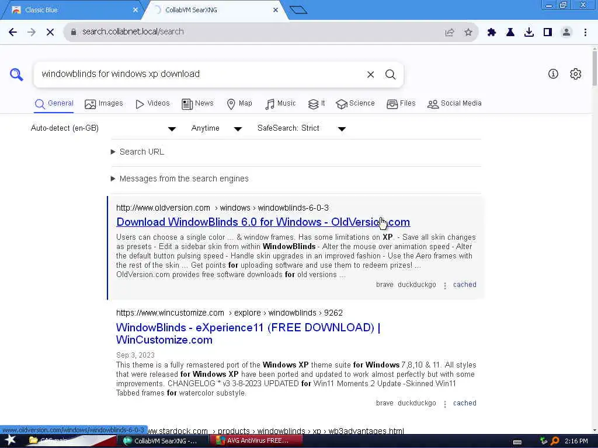Click the stardock.com result URL text
Image resolution: width=598 pixels, height=448 pixels.
pyautogui.click(x=276, y=431)
